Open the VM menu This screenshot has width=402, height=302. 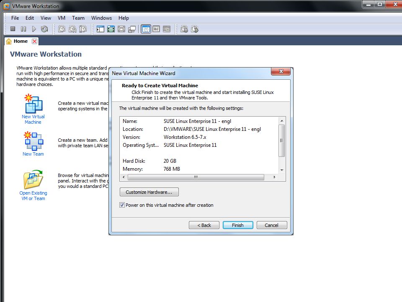click(x=62, y=18)
